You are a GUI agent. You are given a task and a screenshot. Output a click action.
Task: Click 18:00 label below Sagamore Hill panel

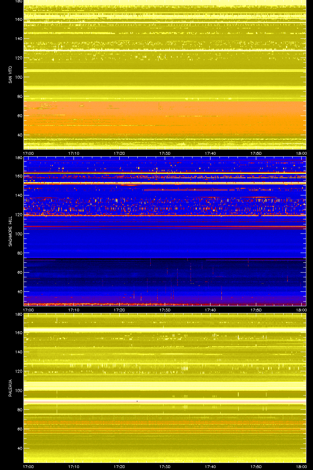[301, 310]
